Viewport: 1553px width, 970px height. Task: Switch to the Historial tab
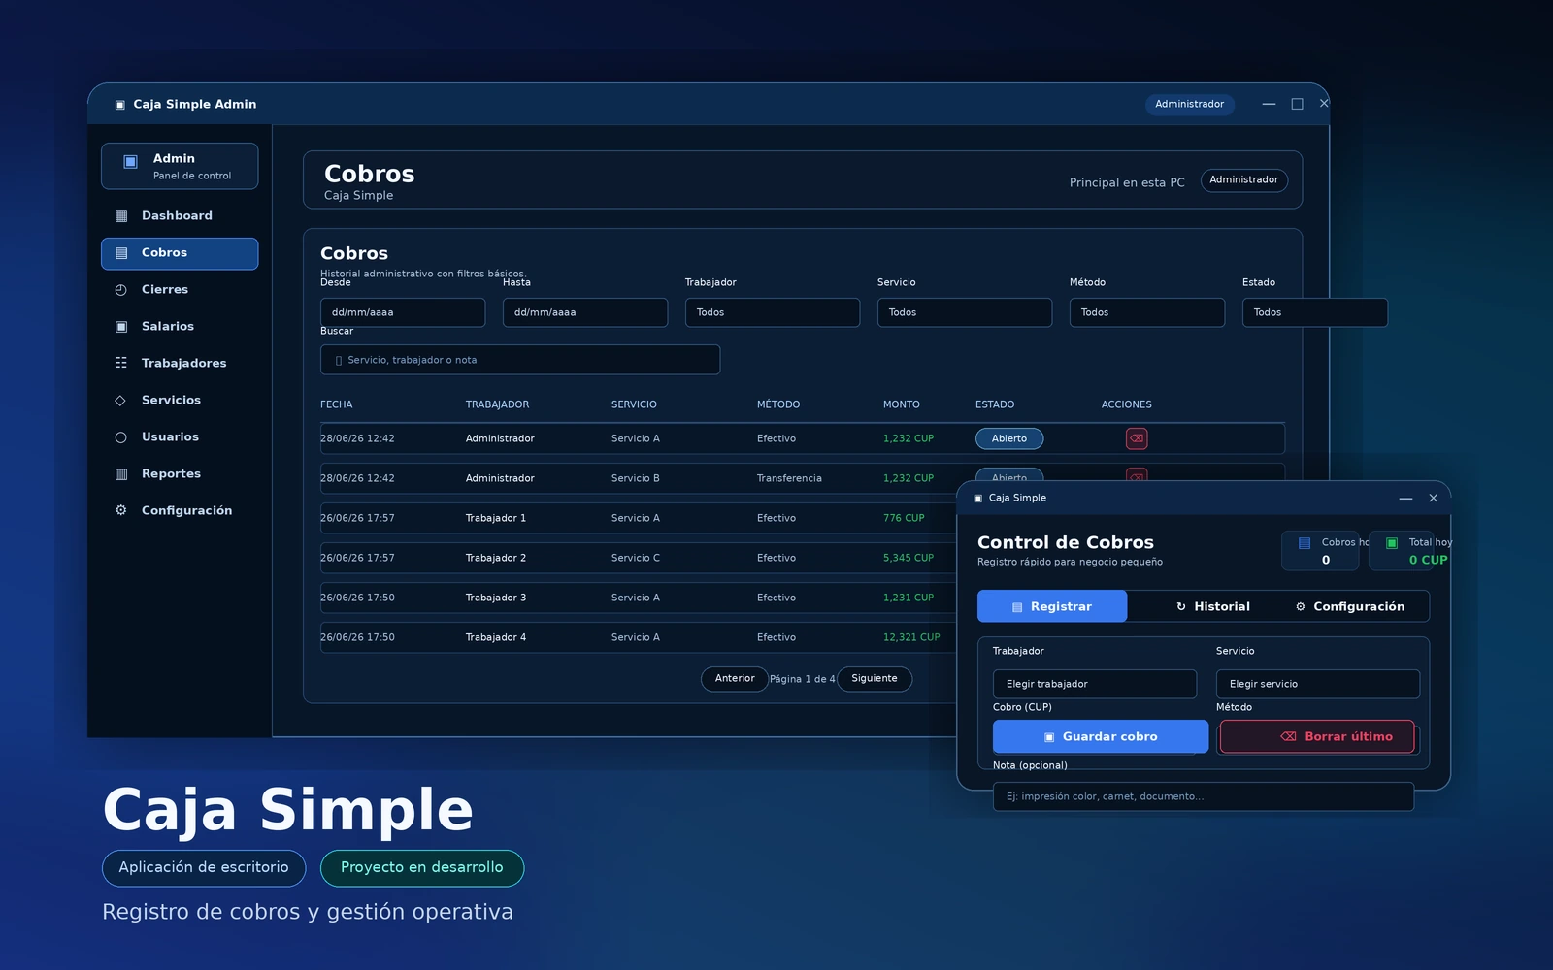click(1212, 606)
